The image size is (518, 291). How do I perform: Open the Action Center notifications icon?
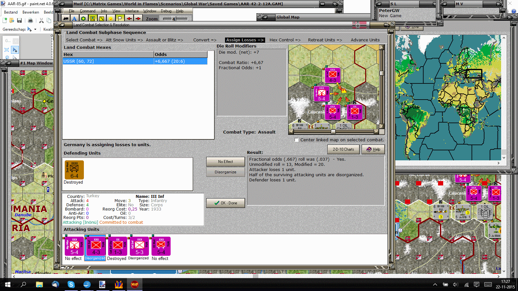tap(476, 285)
